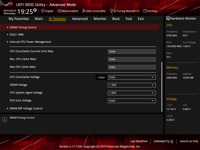Click the MyFavorite list icon

(59, 11)
